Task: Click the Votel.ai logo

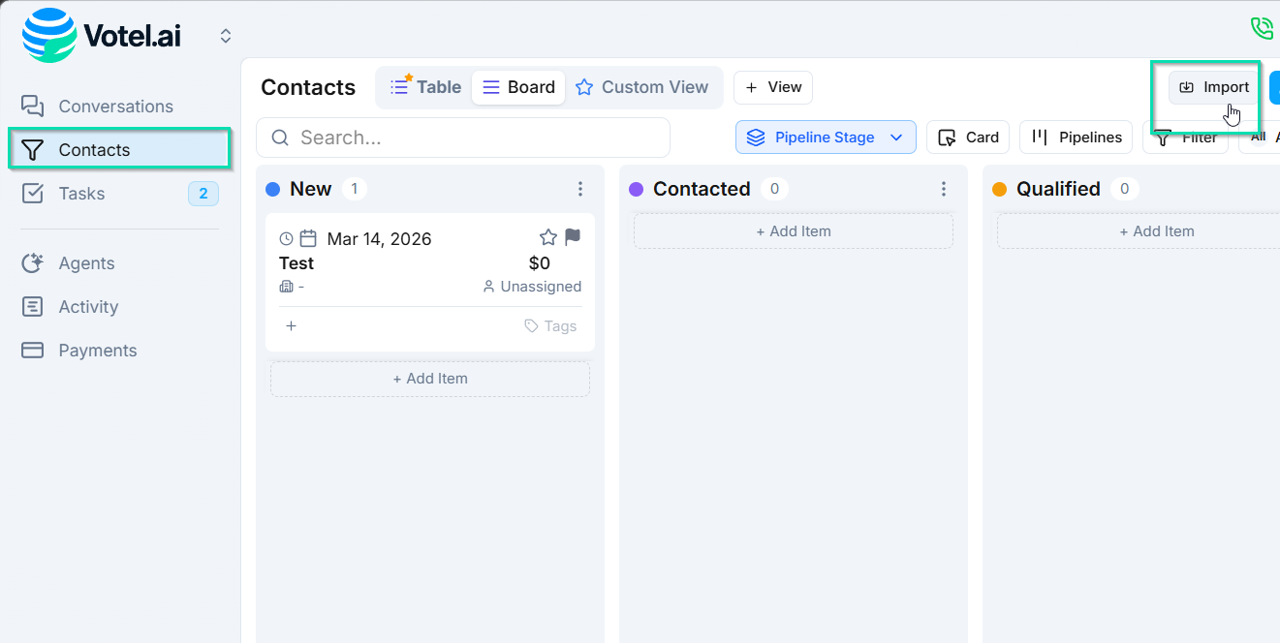Action: pos(102,35)
